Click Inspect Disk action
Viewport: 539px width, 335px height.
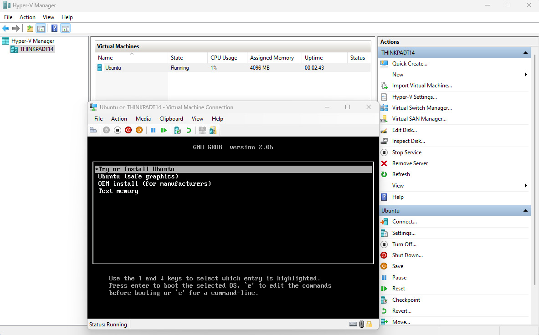click(x=408, y=141)
